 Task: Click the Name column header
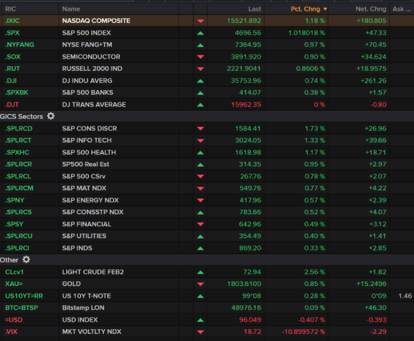(x=71, y=9)
